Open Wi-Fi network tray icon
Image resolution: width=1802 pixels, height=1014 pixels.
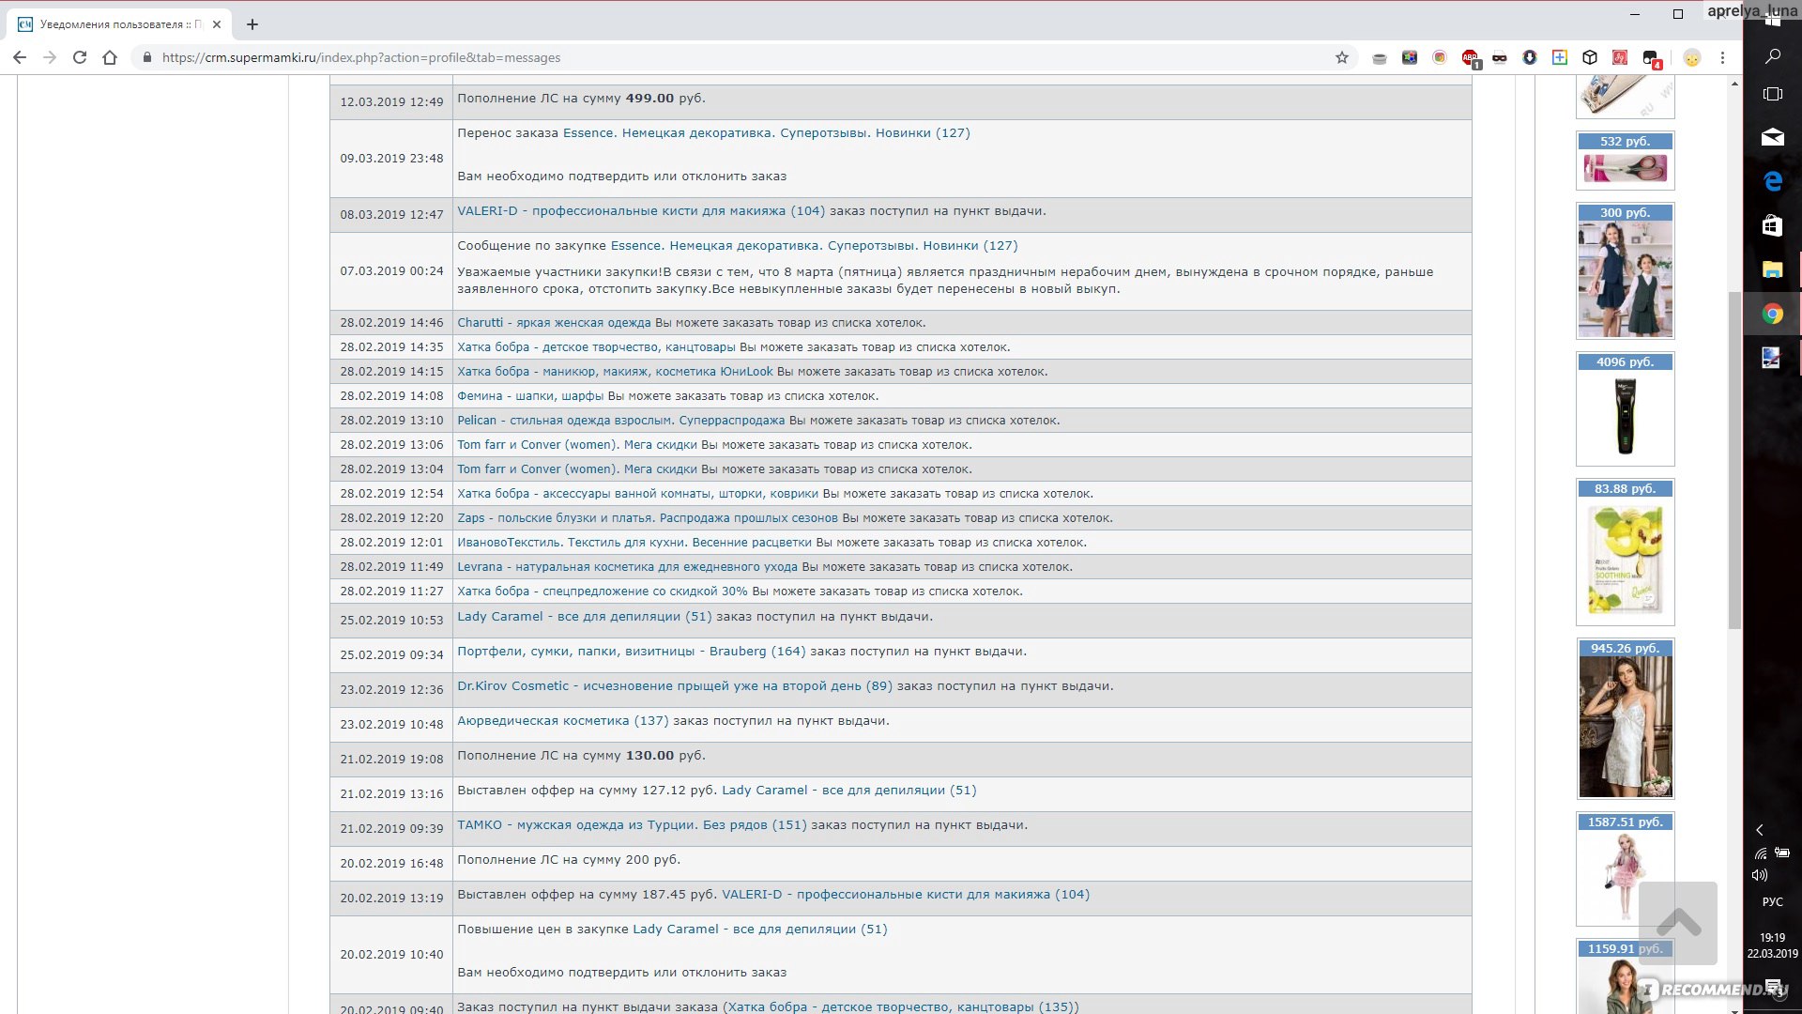tap(1761, 853)
